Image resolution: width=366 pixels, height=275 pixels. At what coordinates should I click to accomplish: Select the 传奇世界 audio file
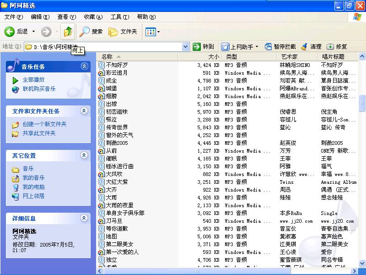(117, 127)
